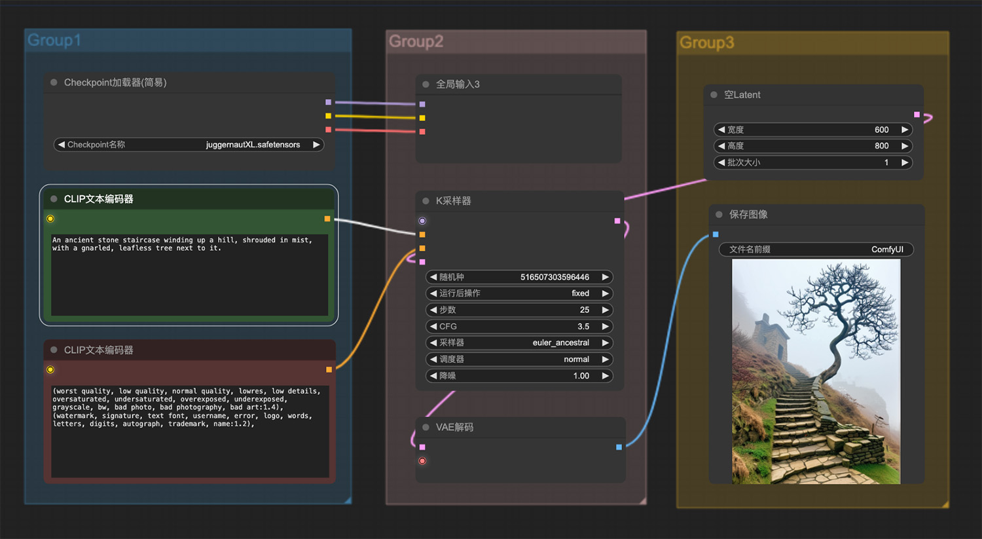Open the 运行后操作 fixed option list
This screenshot has width=982, height=539.
pos(519,293)
